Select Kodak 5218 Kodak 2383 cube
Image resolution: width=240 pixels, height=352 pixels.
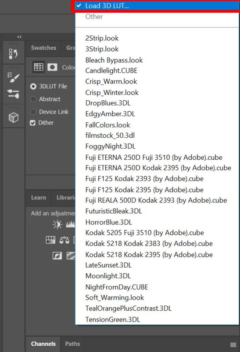click(157, 244)
